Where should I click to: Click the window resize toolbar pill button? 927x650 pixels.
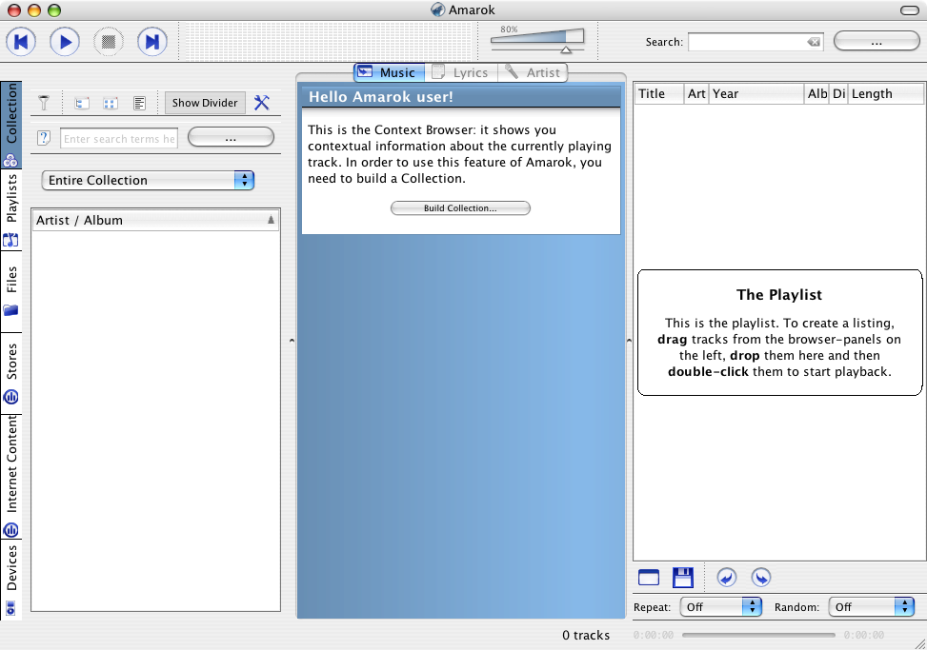(x=909, y=10)
